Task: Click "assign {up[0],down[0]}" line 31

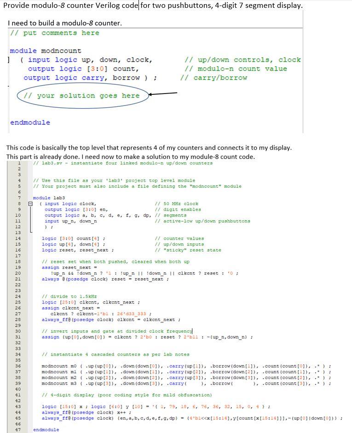Action: click(147, 337)
